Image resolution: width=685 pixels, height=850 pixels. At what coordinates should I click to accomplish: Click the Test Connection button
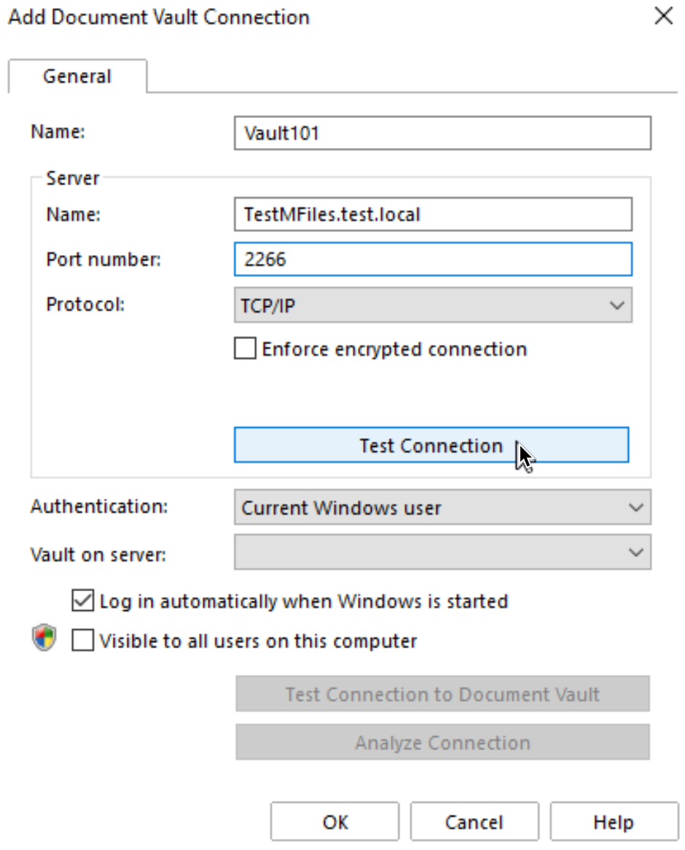(431, 445)
